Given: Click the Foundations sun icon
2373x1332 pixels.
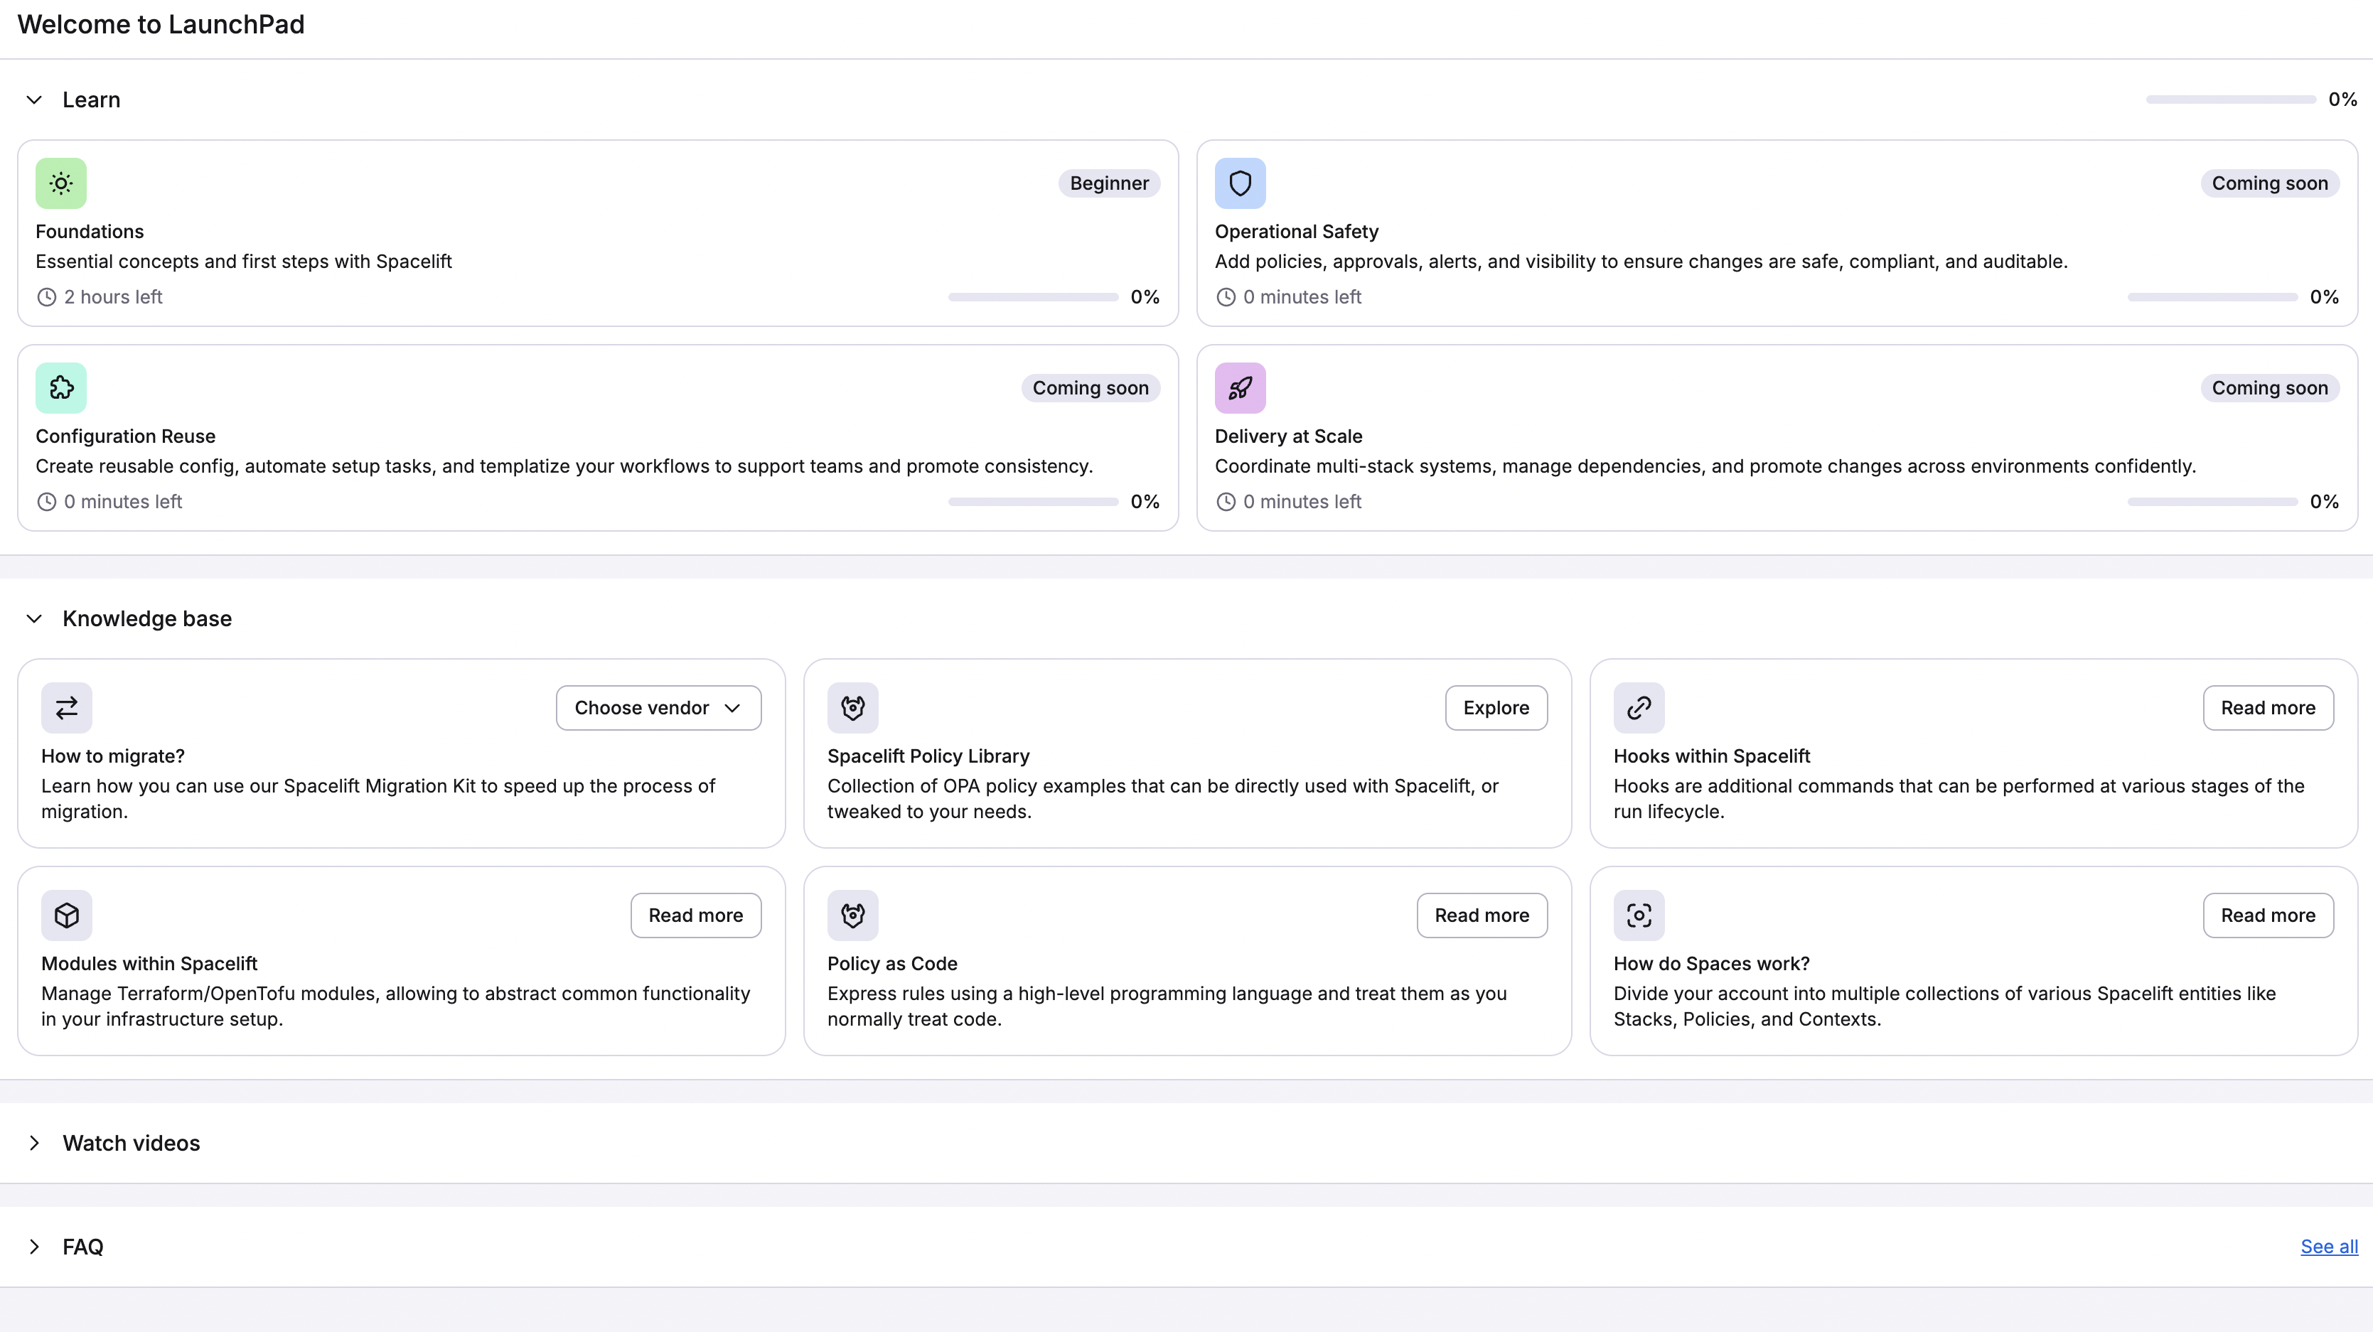Looking at the screenshot, I should (61, 183).
